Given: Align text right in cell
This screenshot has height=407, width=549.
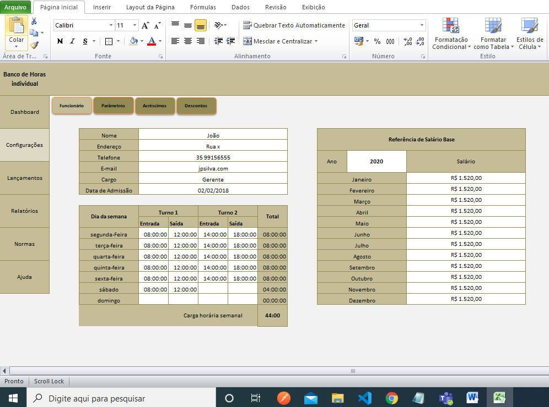Looking at the screenshot, I should [x=201, y=41].
